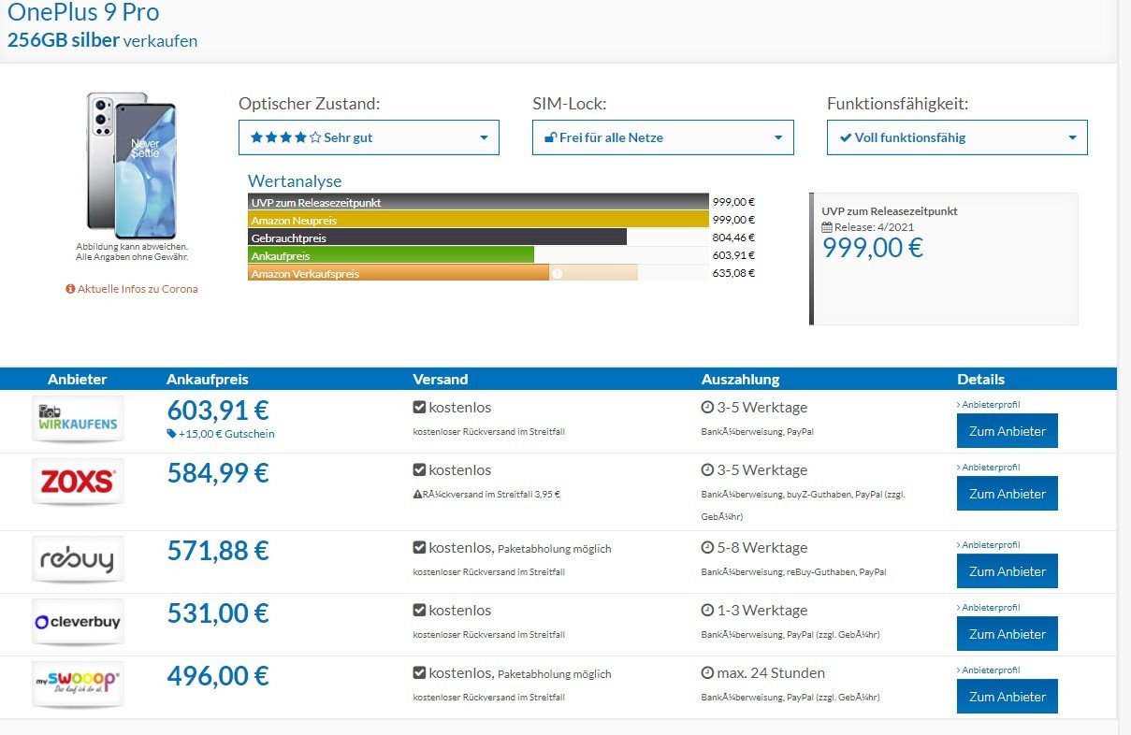Click the mySWOOOP provider logo
Screen dimensions: 1131x735
click(78, 685)
